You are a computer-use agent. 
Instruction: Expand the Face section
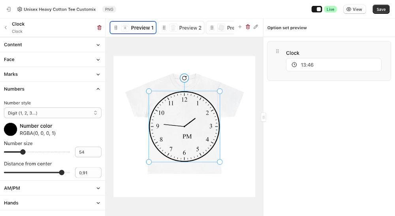tap(53, 60)
